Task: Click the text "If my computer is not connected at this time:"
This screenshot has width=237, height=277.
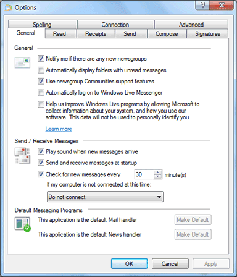Action: point(99,184)
